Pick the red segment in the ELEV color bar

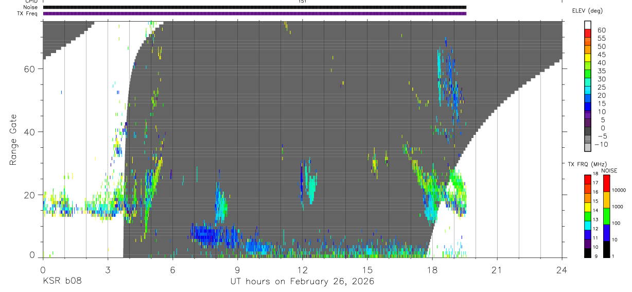pyautogui.click(x=587, y=34)
